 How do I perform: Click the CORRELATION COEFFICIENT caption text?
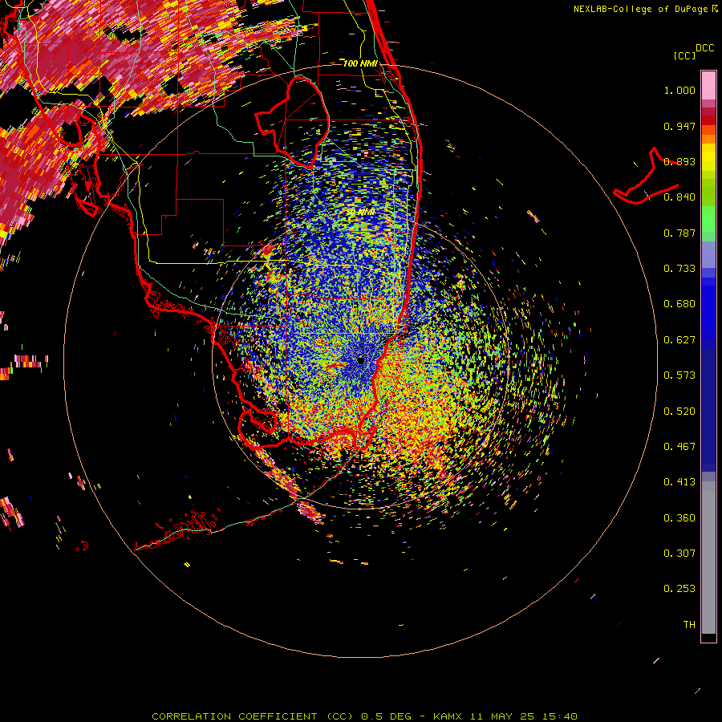click(x=234, y=716)
